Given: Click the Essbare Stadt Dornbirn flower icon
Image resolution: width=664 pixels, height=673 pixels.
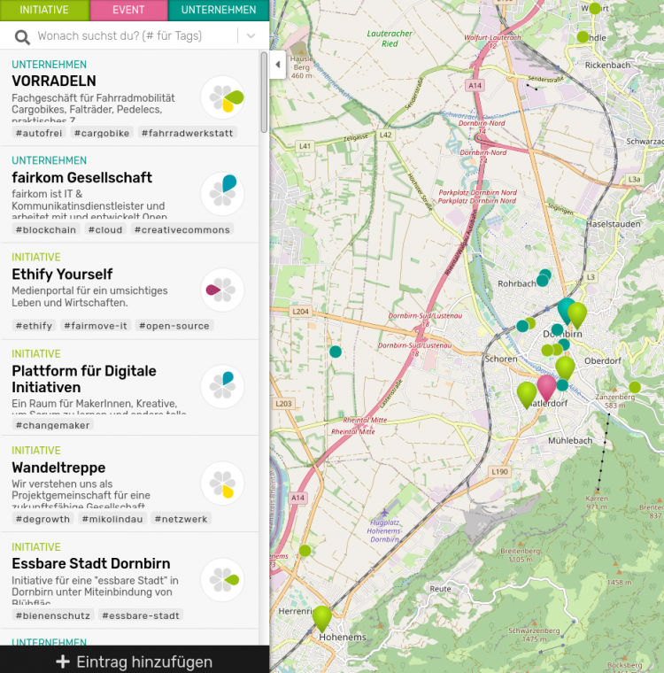Looking at the screenshot, I should [223, 579].
